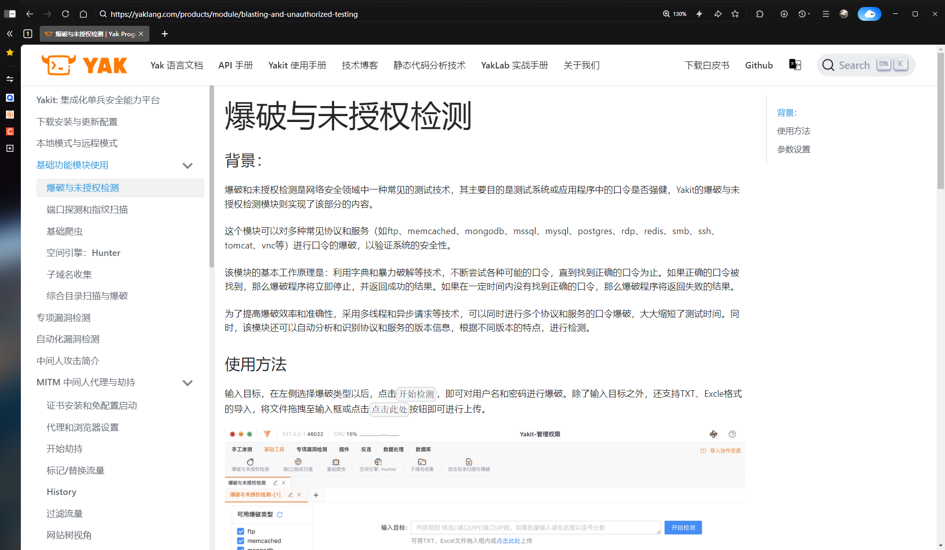Collapse the 基础功能模块使用 chevron
Viewport: 945px width, 550px height.
click(188, 166)
